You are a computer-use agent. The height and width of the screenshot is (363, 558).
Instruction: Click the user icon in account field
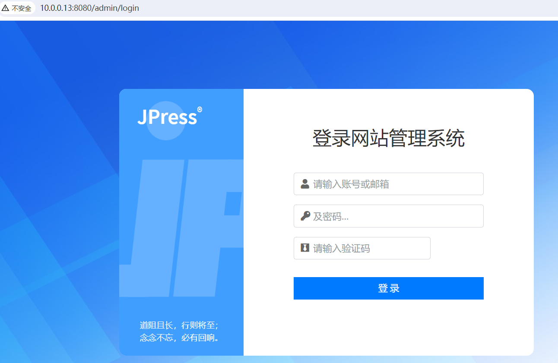[x=305, y=184]
